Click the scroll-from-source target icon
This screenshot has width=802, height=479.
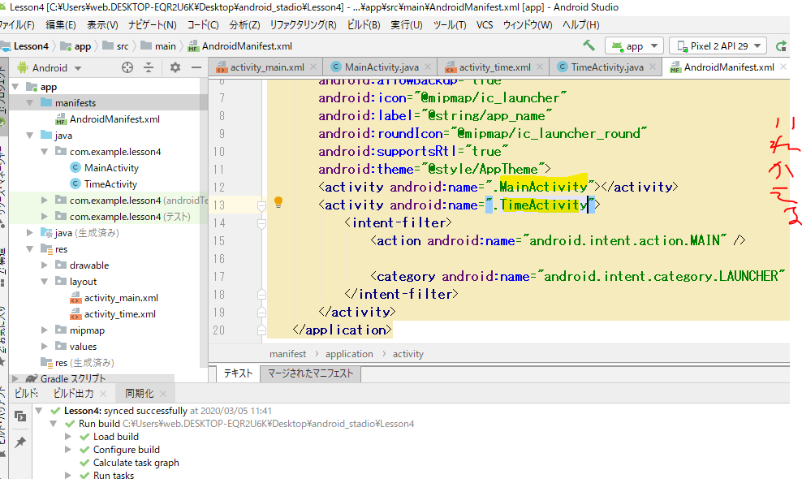(127, 67)
